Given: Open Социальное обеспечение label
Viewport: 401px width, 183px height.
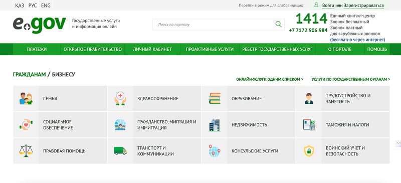Looking at the screenshot, I should pyautogui.click(x=58, y=125).
